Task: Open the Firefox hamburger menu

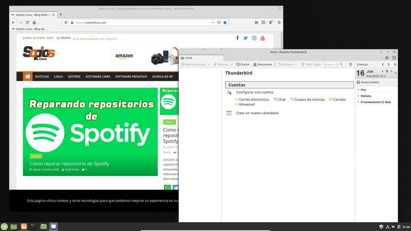Action: (279, 22)
